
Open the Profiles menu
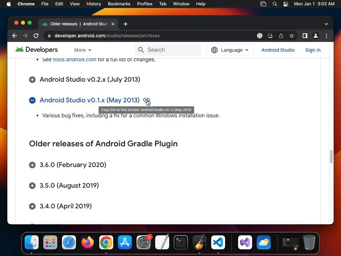(145, 4)
